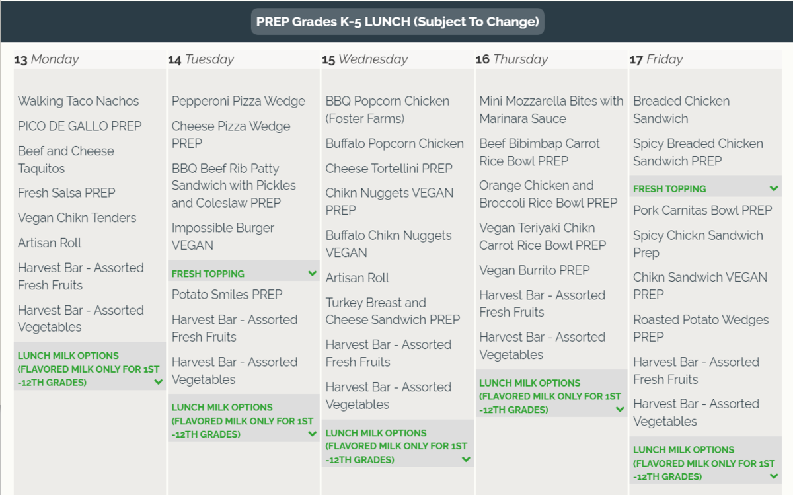
Task: Select the 16 Thursday day header
Action: pyautogui.click(x=511, y=59)
